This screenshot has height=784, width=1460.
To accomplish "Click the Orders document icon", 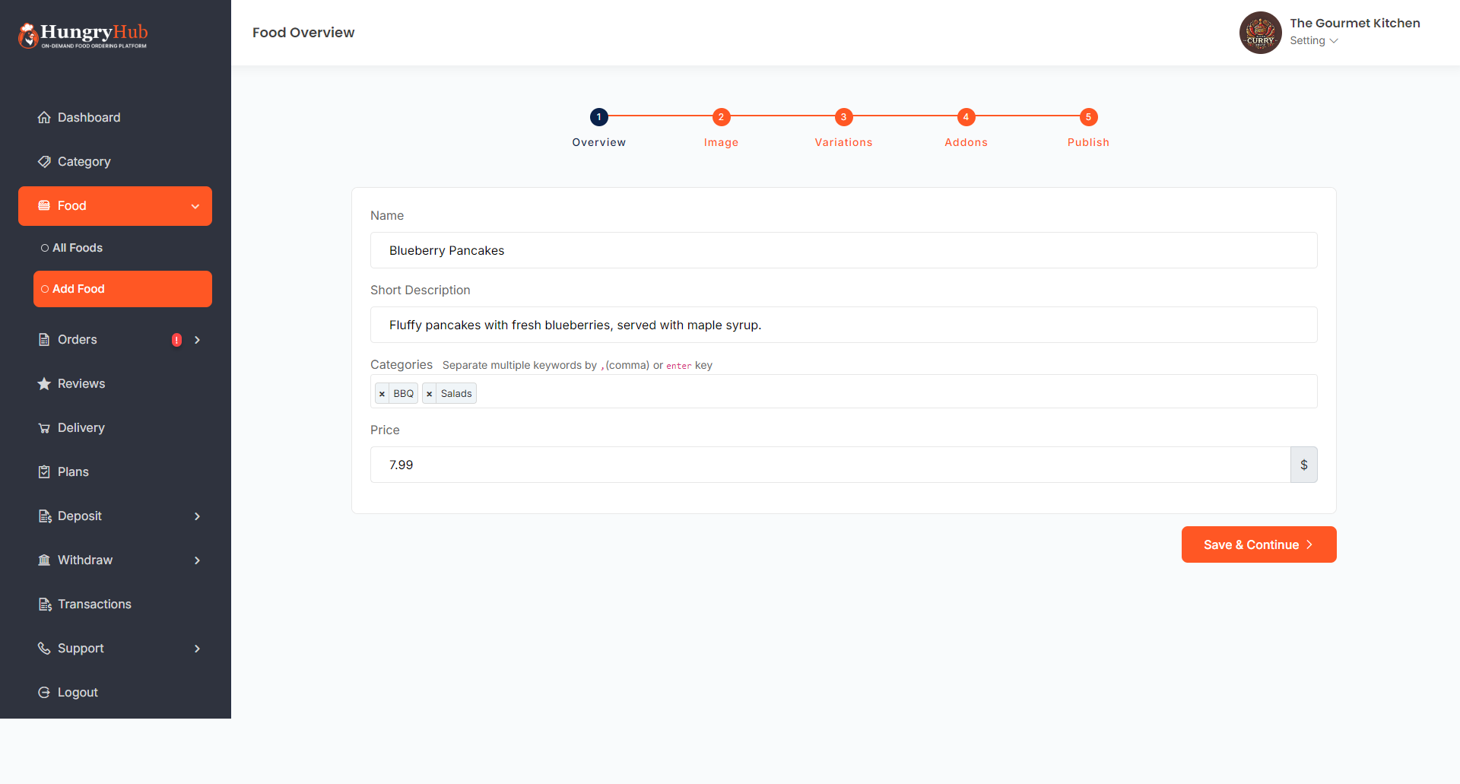I will pos(43,339).
